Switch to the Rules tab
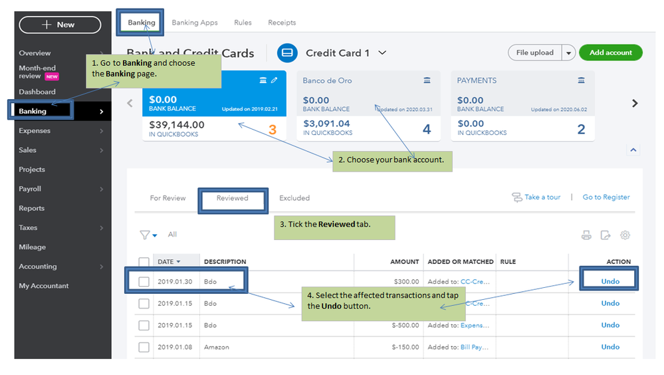The image size is (664, 375). [x=243, y=23]
